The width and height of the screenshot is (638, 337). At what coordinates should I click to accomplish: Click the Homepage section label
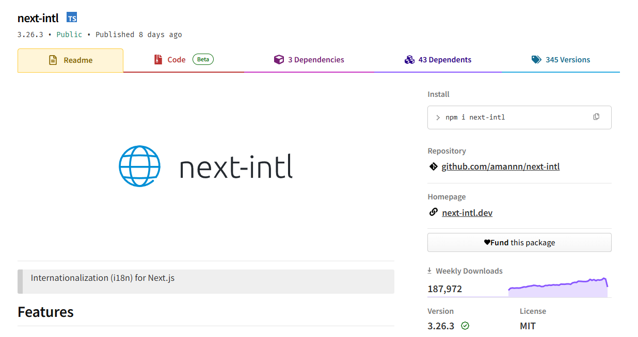pos(446,197)
